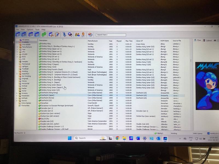Click the blue scroll toolbar icon
This screenshot has height=164, width=219.
tap(64, 34)
